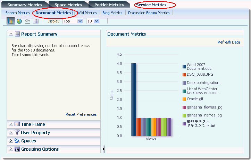
Task: Click the orange-red bar for DSC_0838.JPG
Action: pos(138,127)
